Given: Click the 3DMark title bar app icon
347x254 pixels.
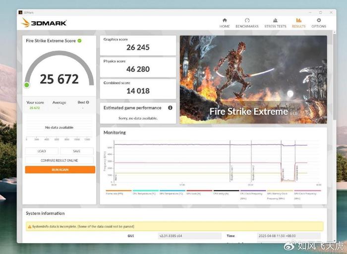Looking at the screenshot, I should pos(20,12).
